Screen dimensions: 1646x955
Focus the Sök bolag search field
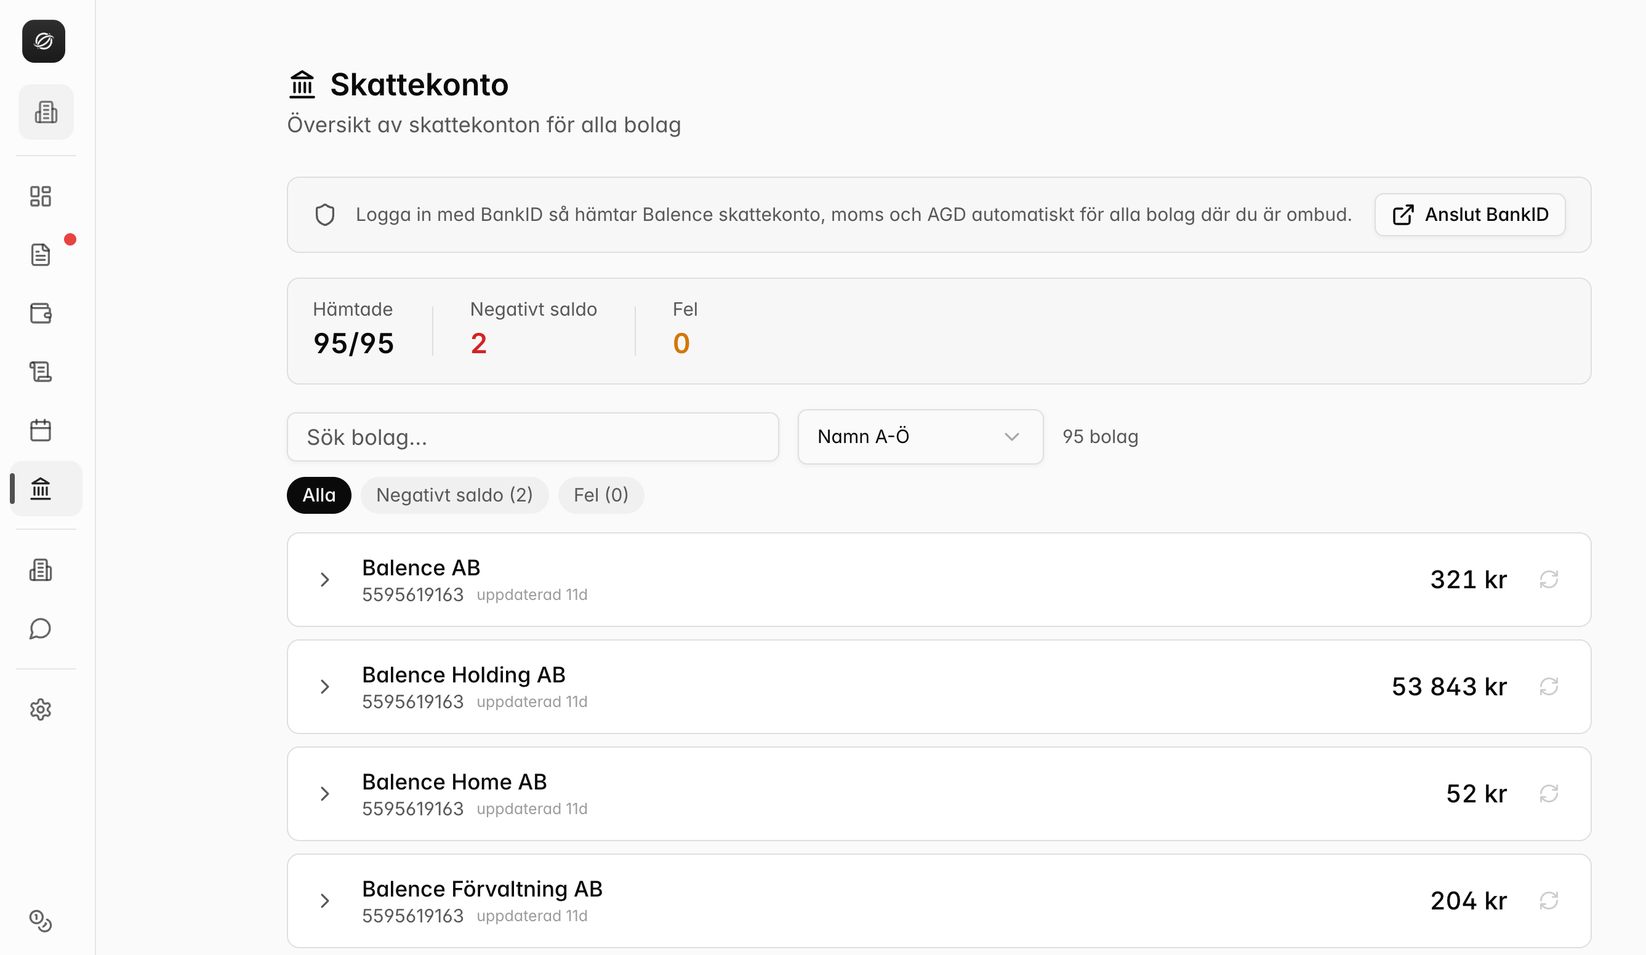[x=533, y=437]
